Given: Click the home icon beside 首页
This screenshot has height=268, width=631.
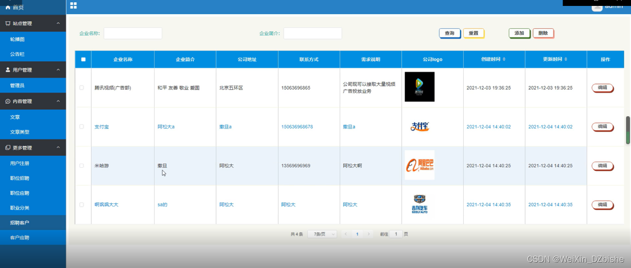Looking at the screenshot, I should [7, 7].
